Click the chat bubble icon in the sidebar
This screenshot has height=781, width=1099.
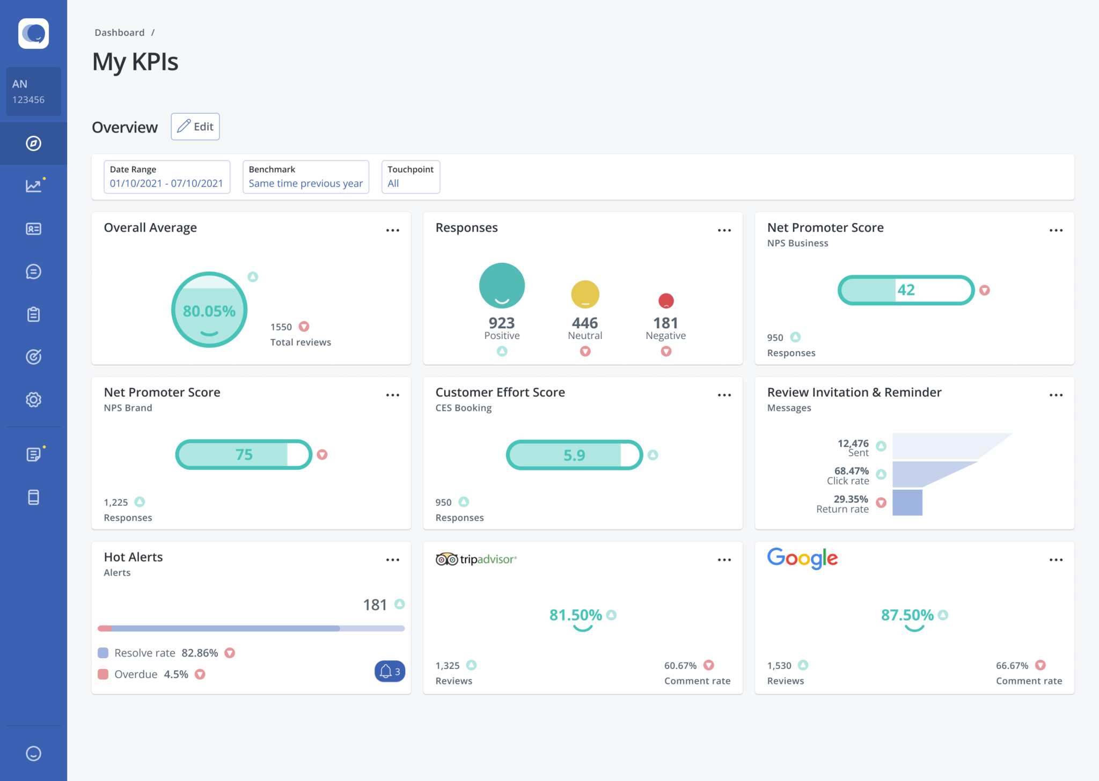pos(33,271)
